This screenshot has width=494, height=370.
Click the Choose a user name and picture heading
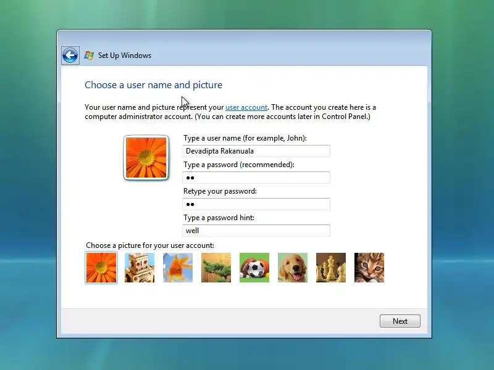coord(153,85)
